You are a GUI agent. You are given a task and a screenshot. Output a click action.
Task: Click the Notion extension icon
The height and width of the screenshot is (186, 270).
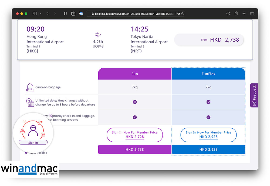(x=73, y=14)
